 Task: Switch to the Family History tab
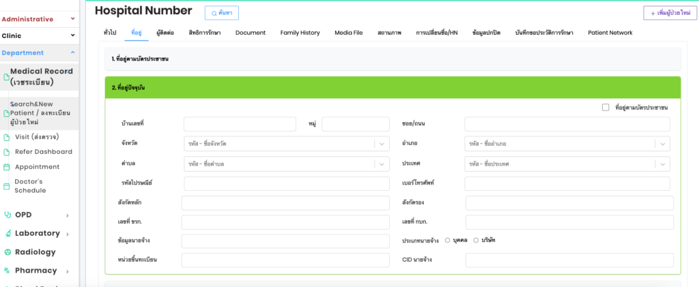coord(300,33)
